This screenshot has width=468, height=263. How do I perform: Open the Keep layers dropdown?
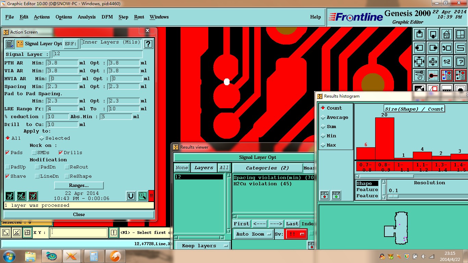[202, 246]
